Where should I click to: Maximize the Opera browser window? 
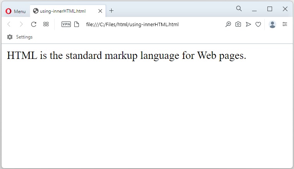270,9
